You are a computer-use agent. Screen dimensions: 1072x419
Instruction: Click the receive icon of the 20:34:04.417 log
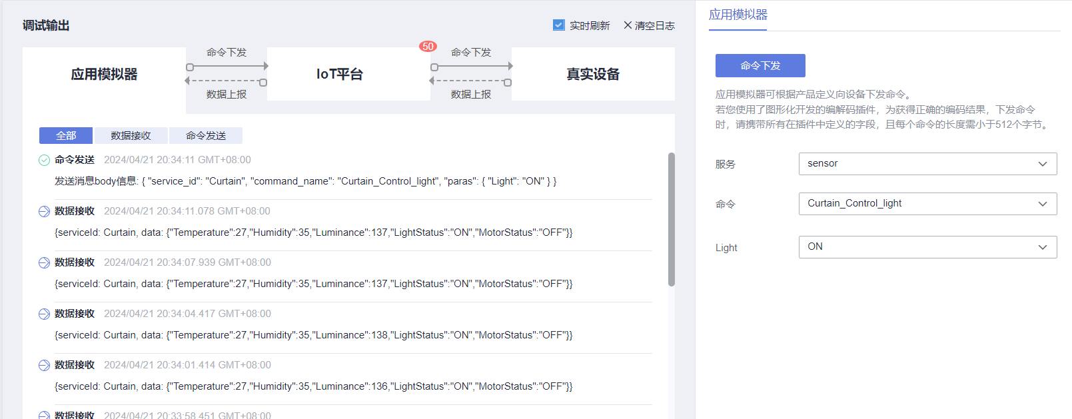(44, 314)
